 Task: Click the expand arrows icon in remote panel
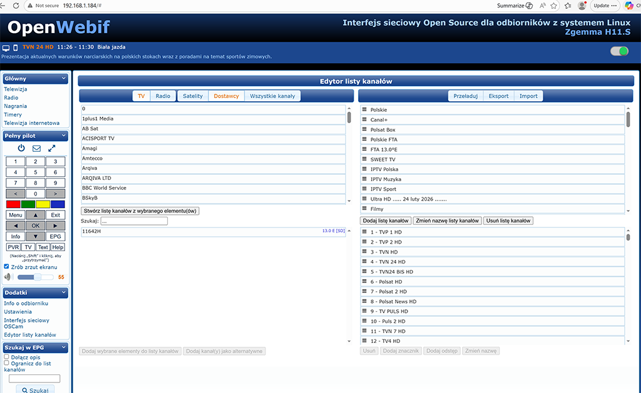[x=52, y=148]
